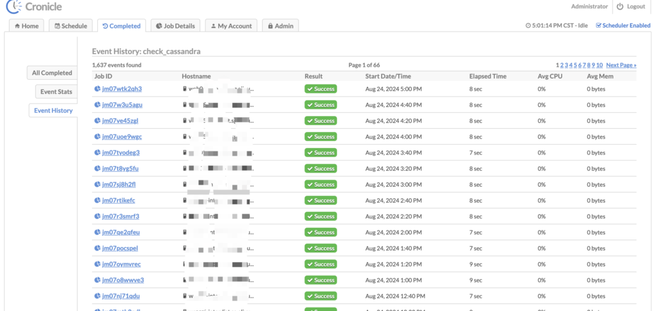
Task: Switch to the Job Details tab
Action: [x=175, y=26]
